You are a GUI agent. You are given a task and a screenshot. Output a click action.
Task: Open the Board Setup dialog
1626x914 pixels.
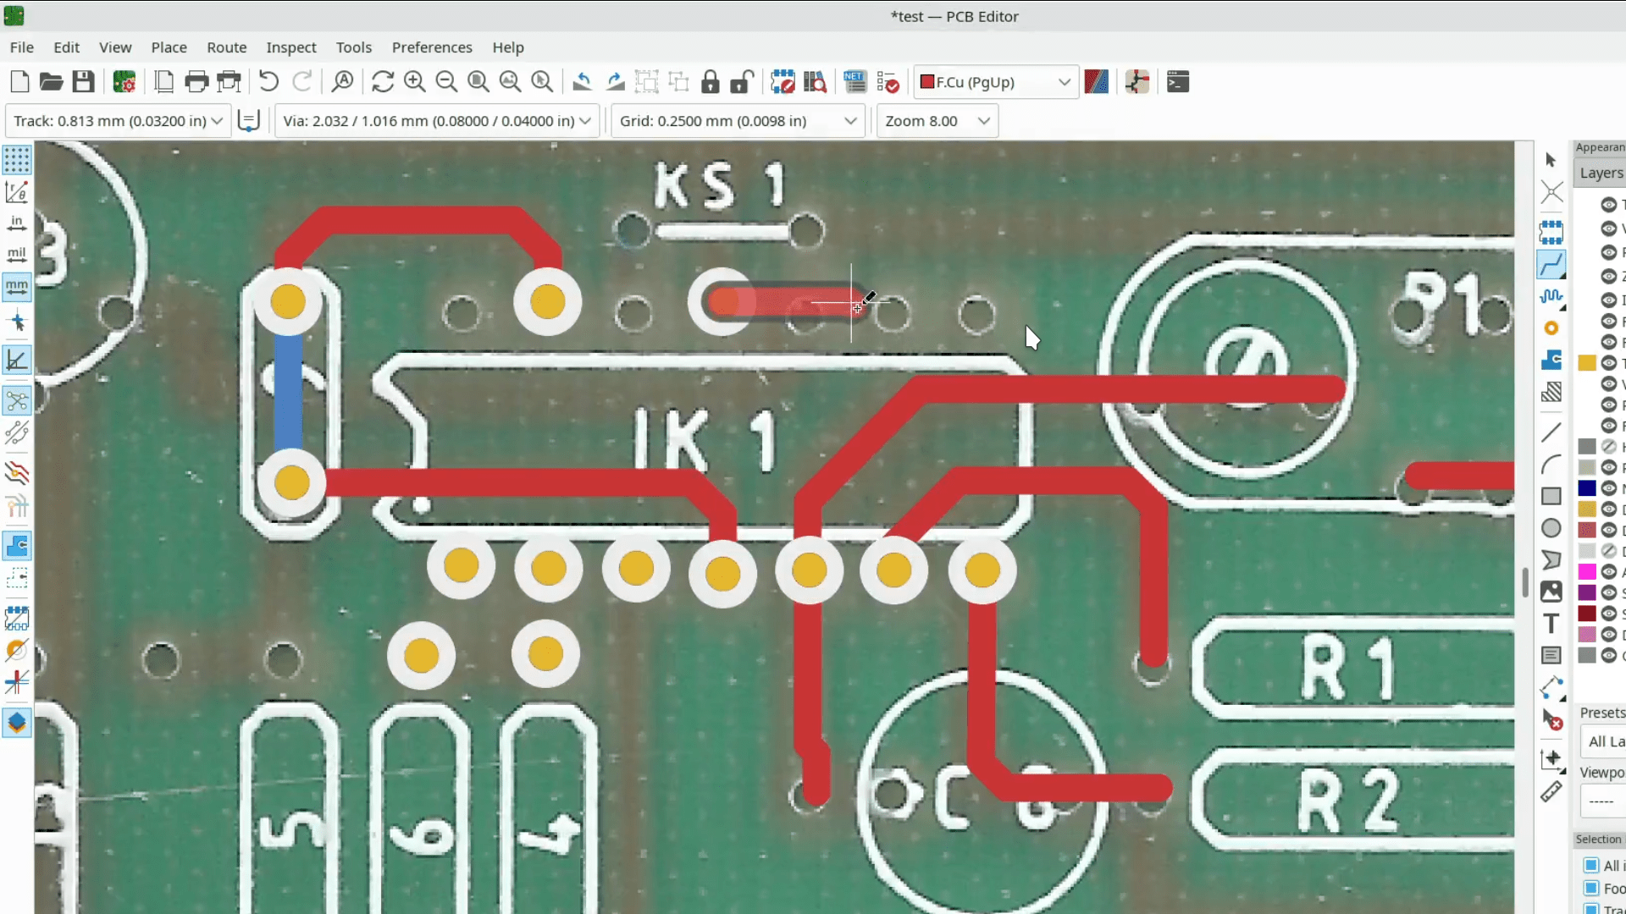pyautogui.click(x=124, y=81)
